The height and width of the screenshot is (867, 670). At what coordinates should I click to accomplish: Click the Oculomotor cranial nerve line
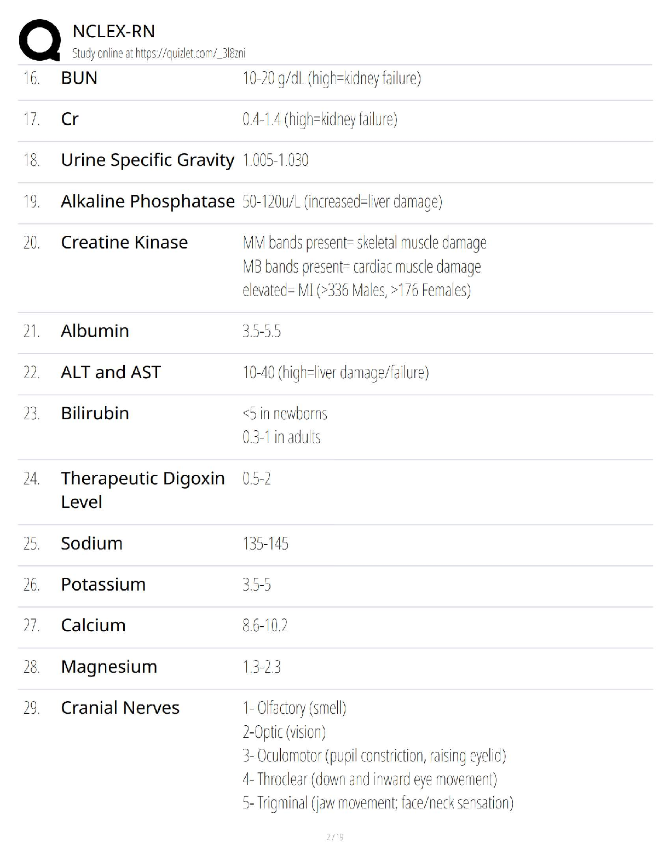(374, 756)
